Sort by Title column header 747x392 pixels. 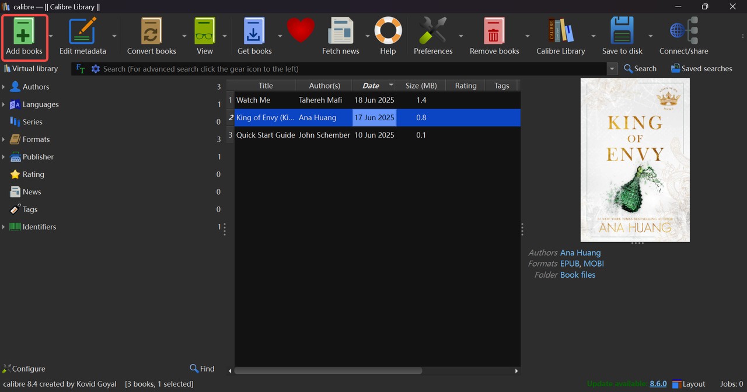[x=266, y=86]
